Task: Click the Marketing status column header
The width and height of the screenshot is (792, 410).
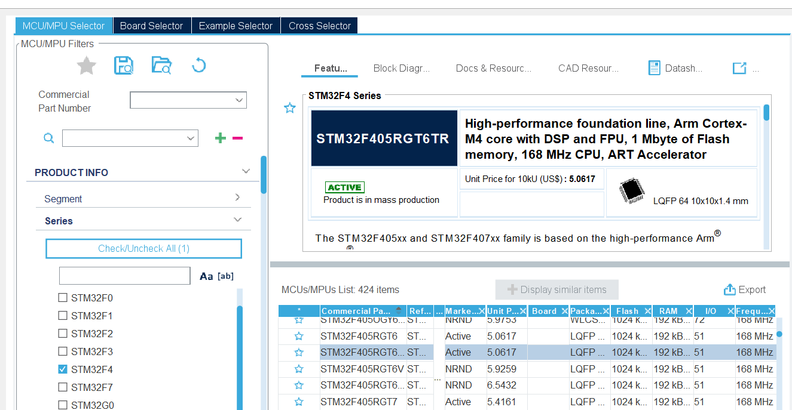Action: tap(464, 311)
